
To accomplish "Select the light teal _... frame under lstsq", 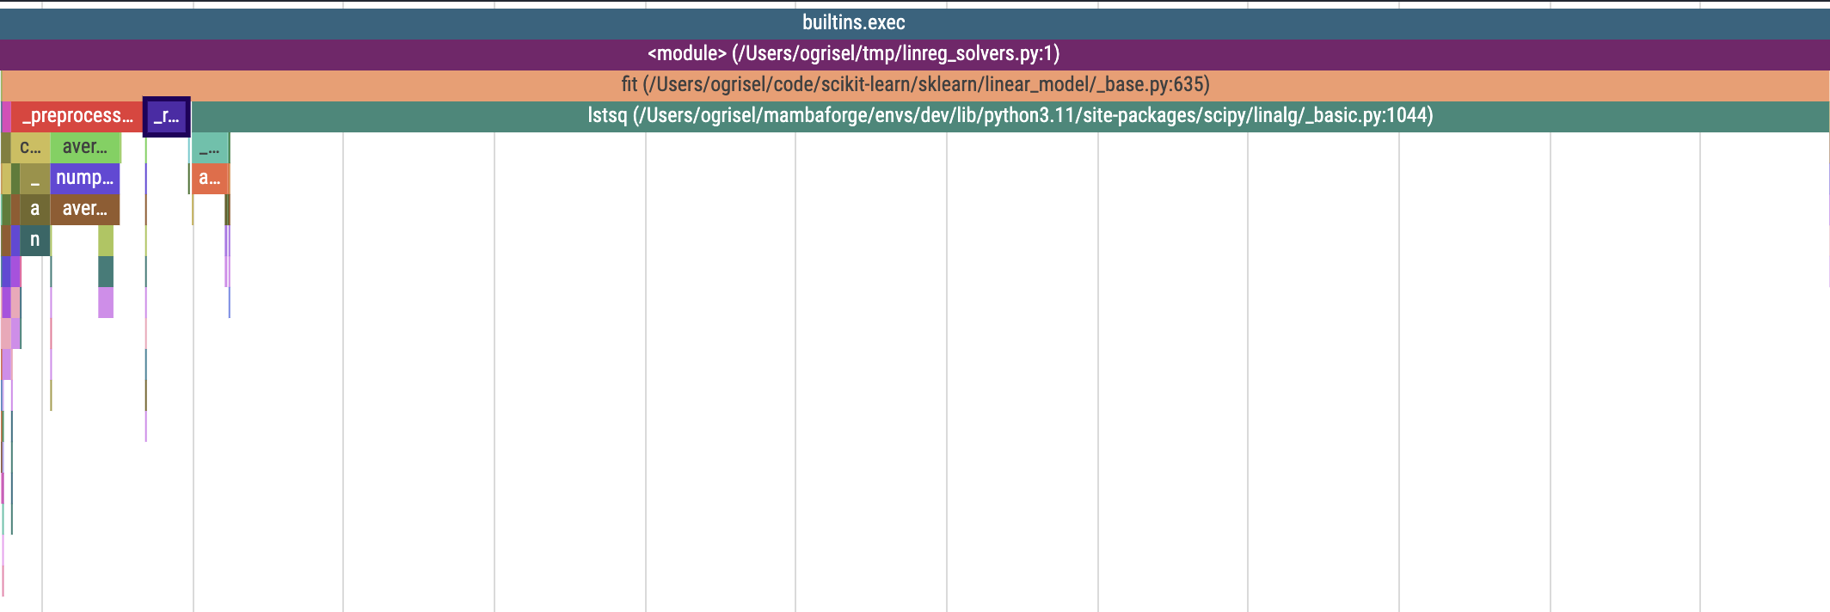I will [210, 147].
